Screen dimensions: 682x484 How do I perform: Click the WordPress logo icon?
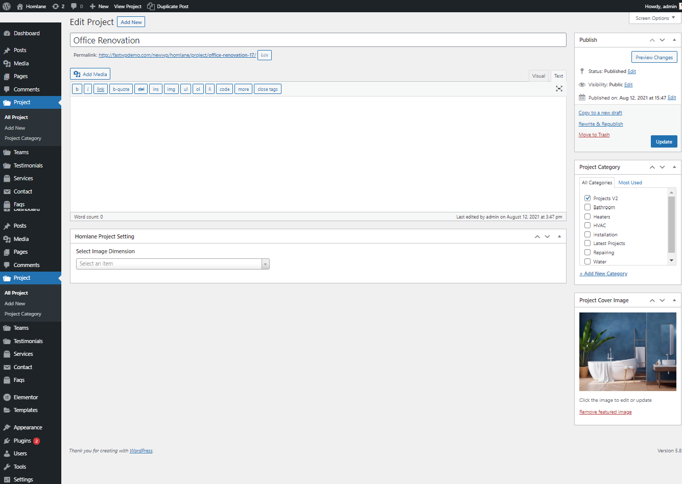pyautogui.click(x=7, y=6)
